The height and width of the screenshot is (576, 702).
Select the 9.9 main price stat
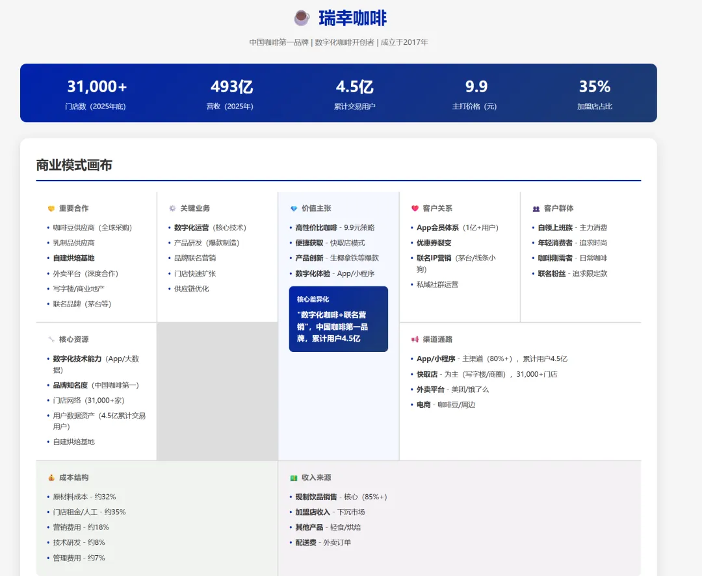[x=476, y=86]
